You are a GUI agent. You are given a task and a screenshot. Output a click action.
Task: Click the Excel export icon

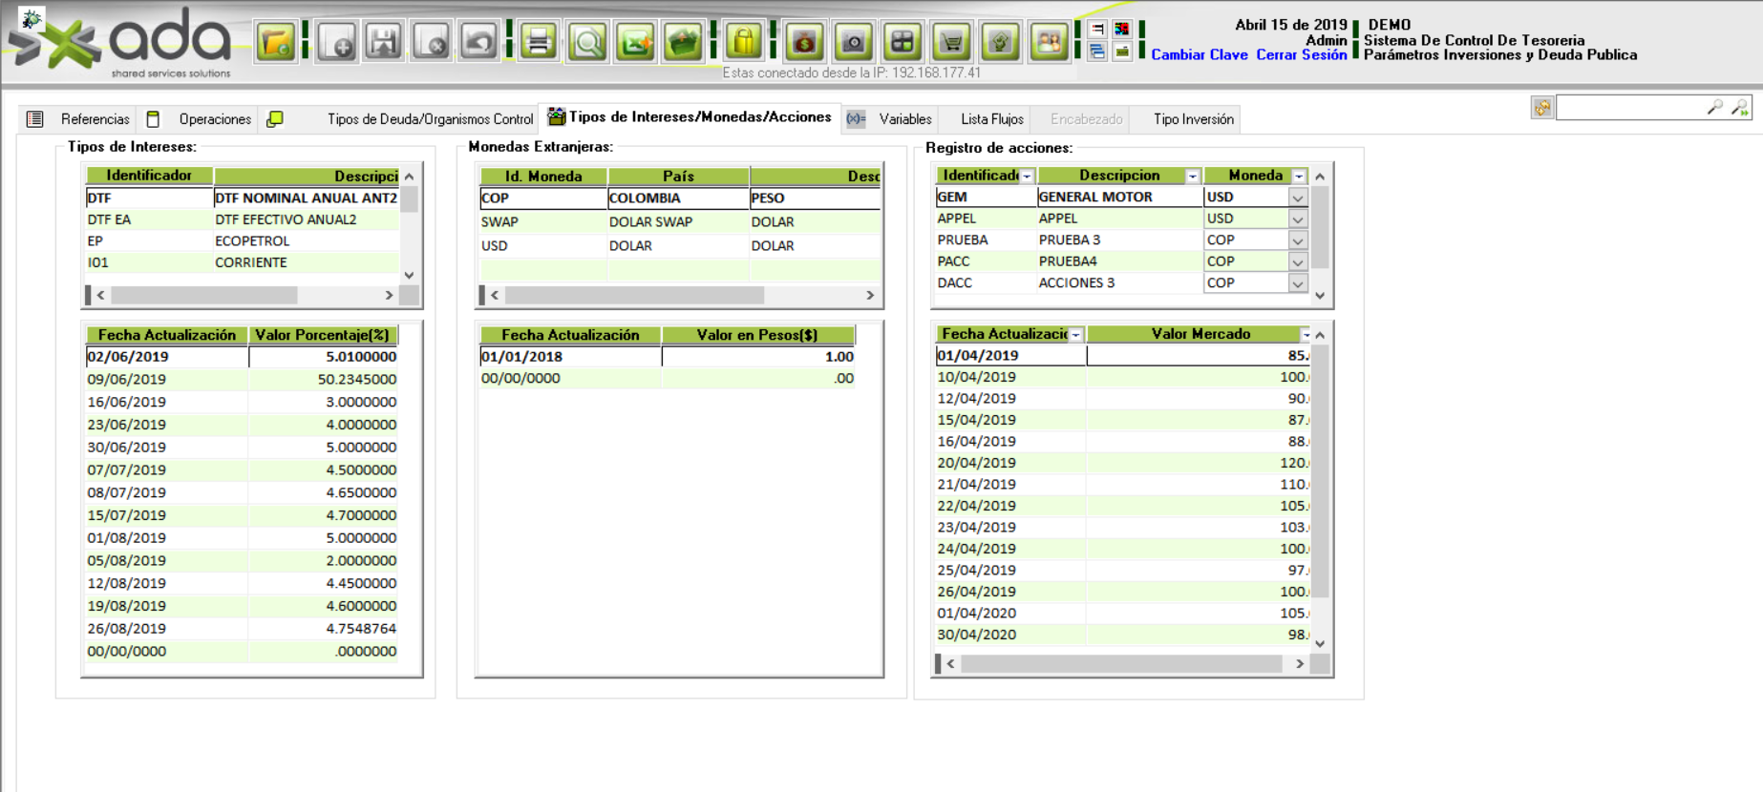pos(635,42)
